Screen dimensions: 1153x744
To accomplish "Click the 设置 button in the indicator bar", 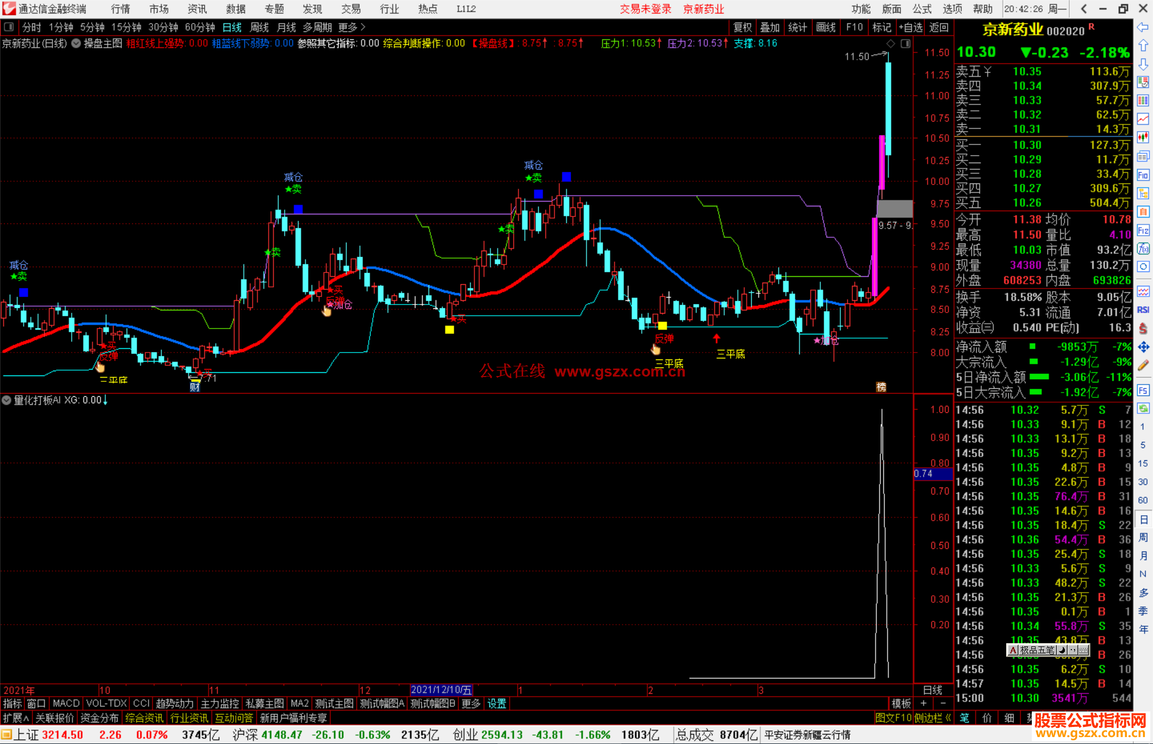I will (497, 703).
